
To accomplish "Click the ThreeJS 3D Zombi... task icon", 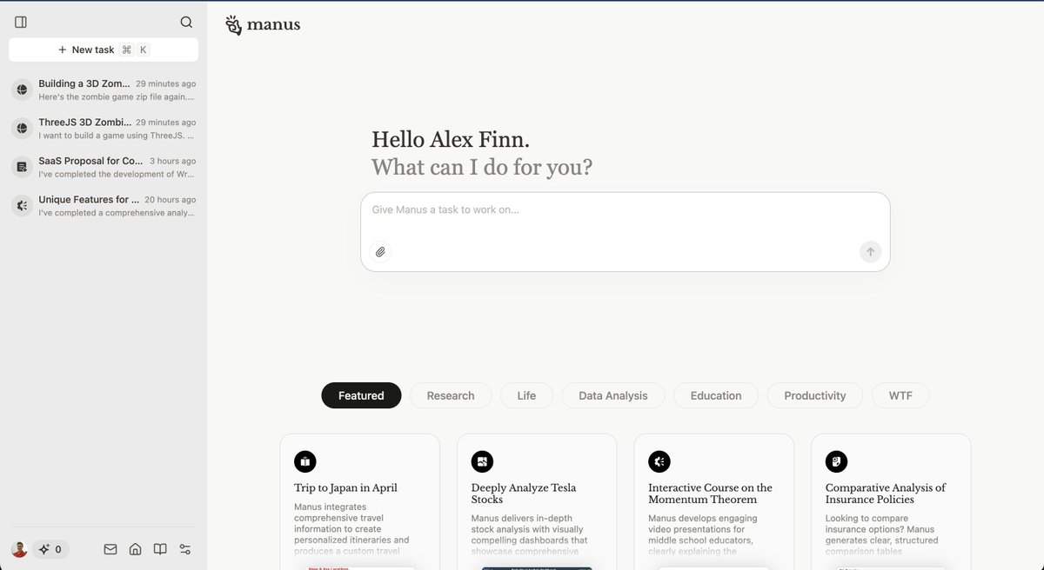I will tap(22, 129).
